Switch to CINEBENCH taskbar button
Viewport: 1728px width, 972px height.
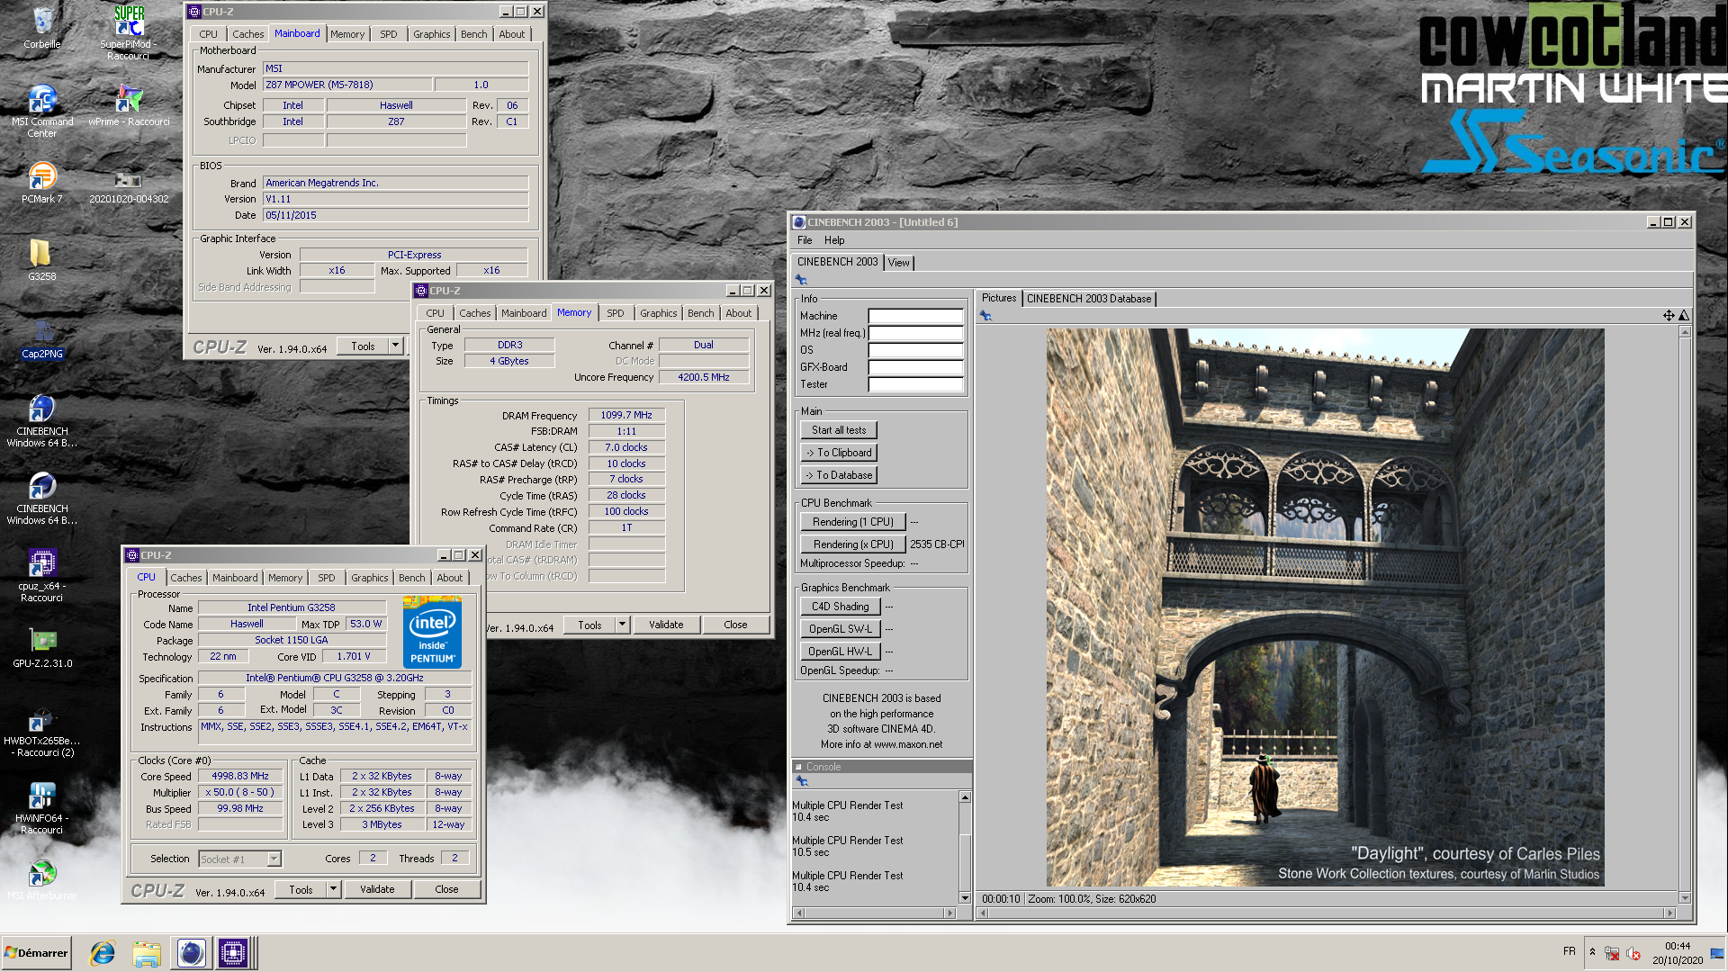[x=191, y=953]
